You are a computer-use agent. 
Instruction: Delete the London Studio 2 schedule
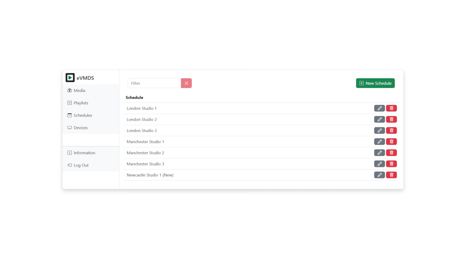(x=391, y=120)
